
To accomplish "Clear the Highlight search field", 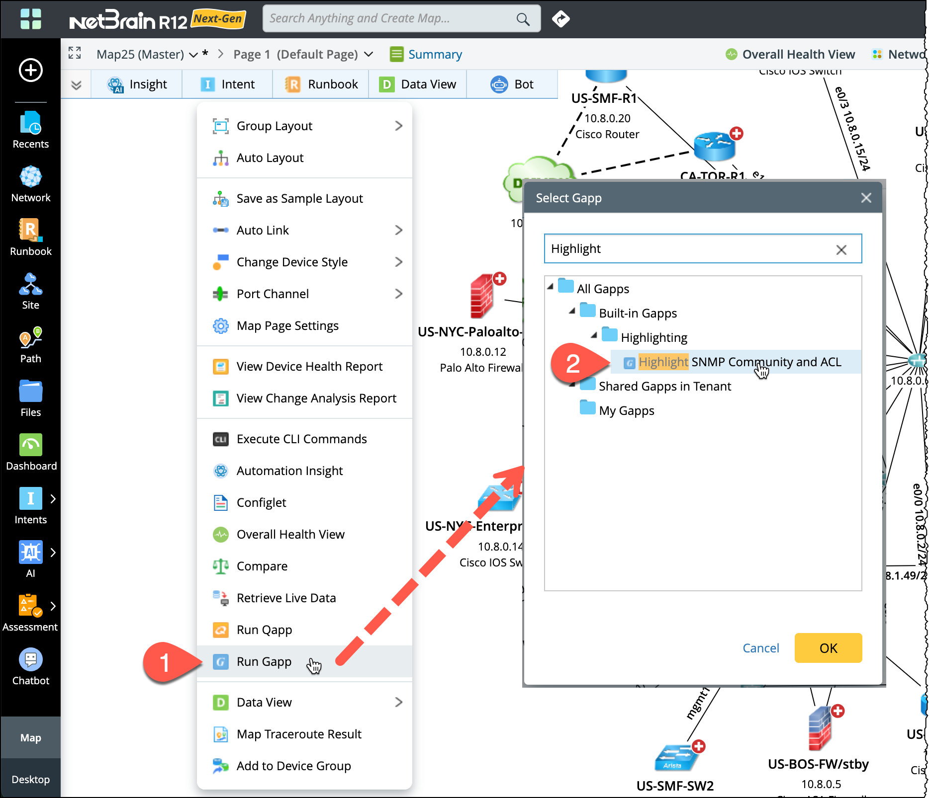I will coord(841,249).
